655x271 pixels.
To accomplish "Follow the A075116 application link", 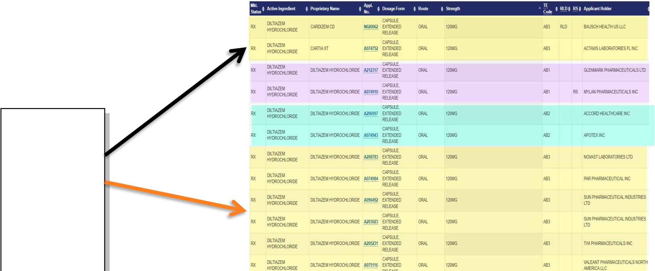I will (371, 265).
